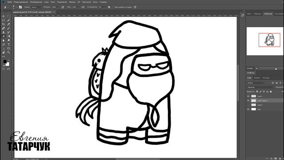Open the Фильтр menu
The image size is (284, 160).
coord(72,2)
